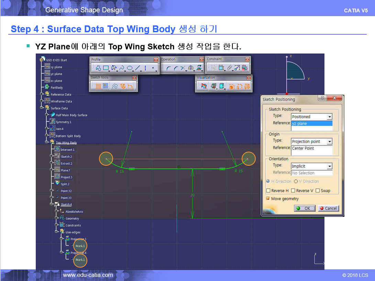Click the Origin Reference field with Center Point
The height and width of the screenshot is (281, 375).
coord(311,149)
